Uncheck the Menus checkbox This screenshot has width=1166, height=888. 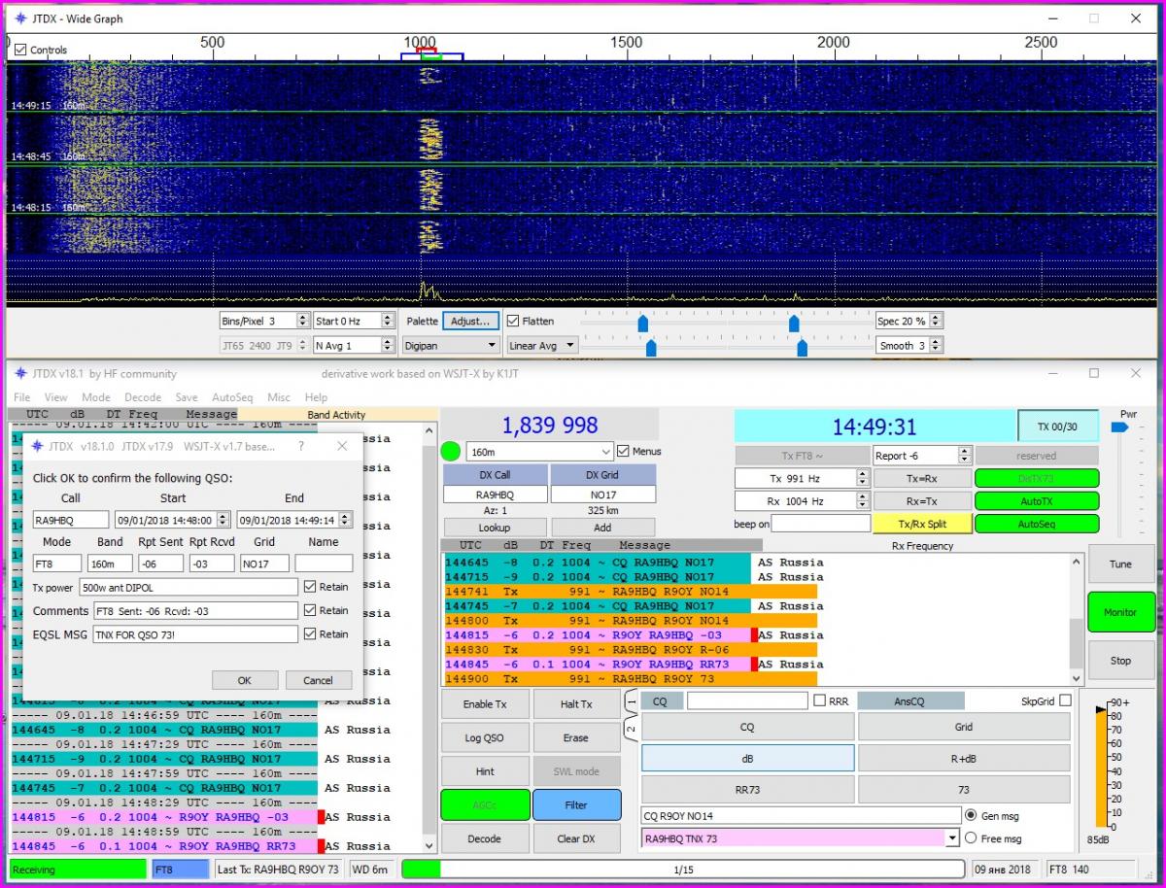(623, 451)
